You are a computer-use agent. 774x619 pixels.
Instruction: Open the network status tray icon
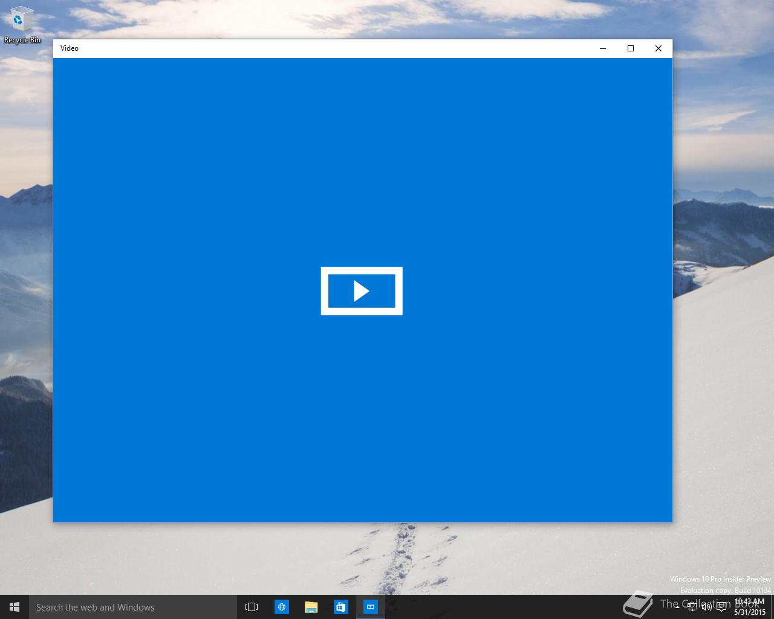tap(692, 607)
